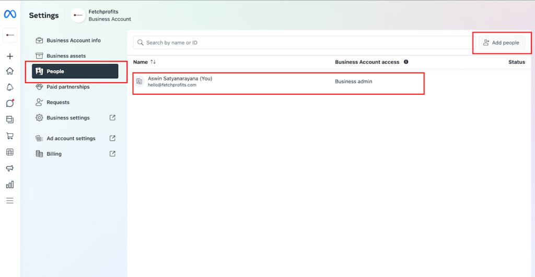Image resolution: width=535 pixels, height=277 pixels.
Task: Open Billing external link
Action: click(75, 154)
